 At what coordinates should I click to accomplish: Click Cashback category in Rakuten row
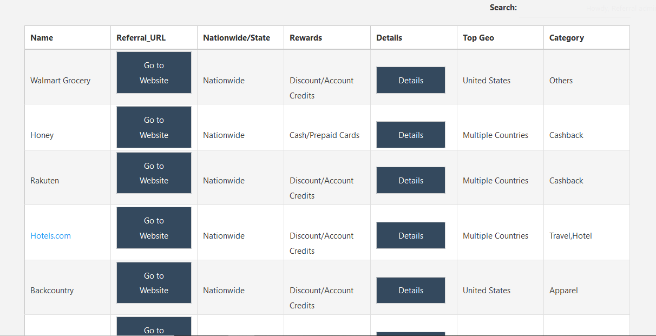pos(566,181)
